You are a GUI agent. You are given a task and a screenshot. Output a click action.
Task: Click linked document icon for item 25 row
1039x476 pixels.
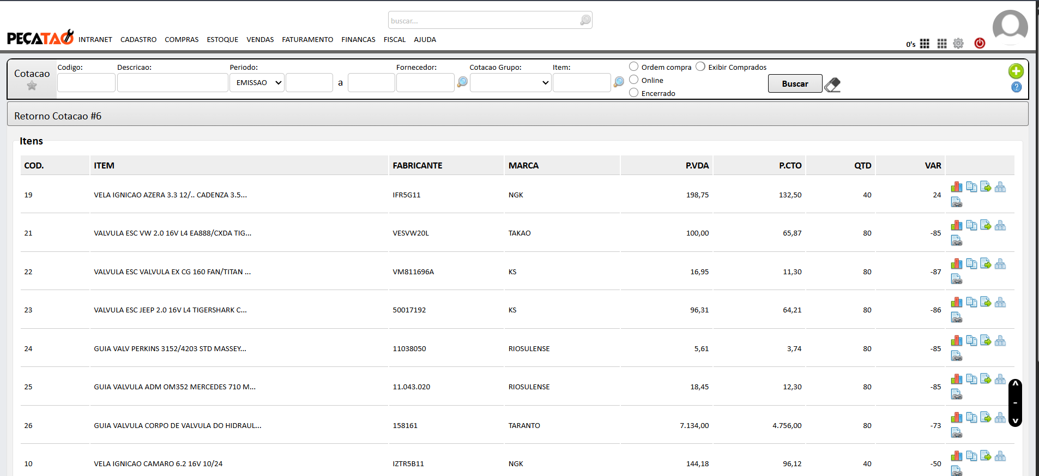(957, 394)
